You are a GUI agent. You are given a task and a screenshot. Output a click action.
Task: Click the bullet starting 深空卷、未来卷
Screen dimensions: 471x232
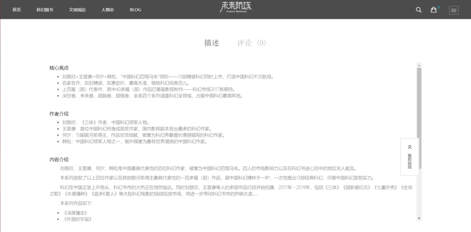pyautogui.click(x=152, y=96)
